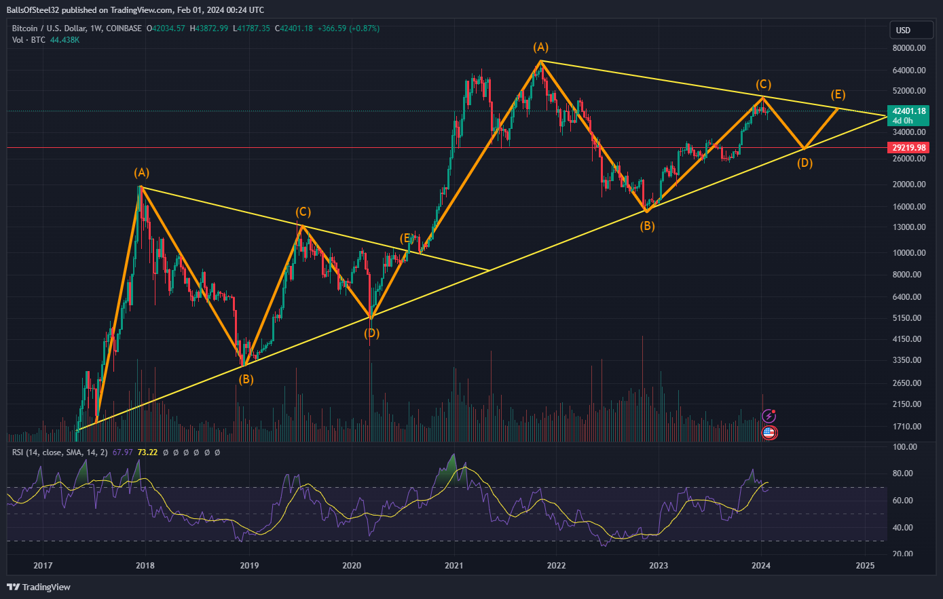This screenshot has height=599, width=943.
Task: Click the Vol · BTC 44.438K legend
Action: [x=45, y=40]
